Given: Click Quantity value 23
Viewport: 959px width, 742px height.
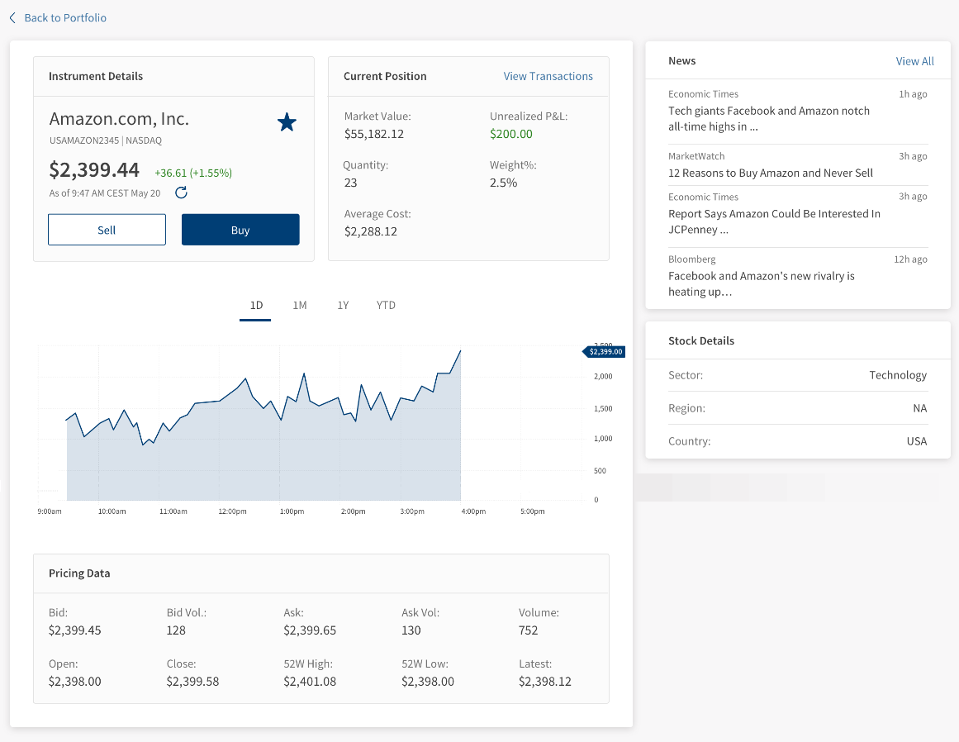Looking at the screenshot, I should [x=350, y=183].
